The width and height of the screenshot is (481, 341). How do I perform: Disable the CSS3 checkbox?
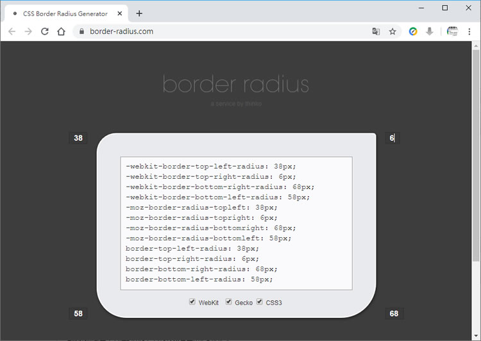[260, 301]
